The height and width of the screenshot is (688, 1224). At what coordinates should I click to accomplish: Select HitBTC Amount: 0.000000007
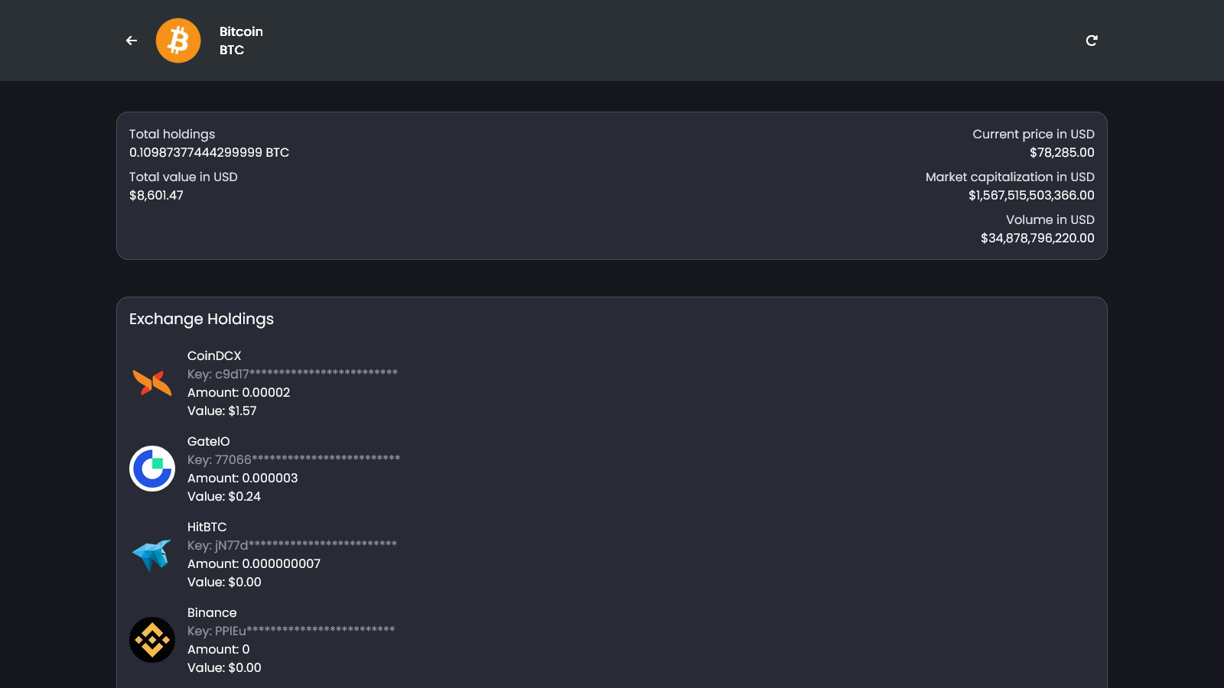pyautogui.click(x=254, y=563)
